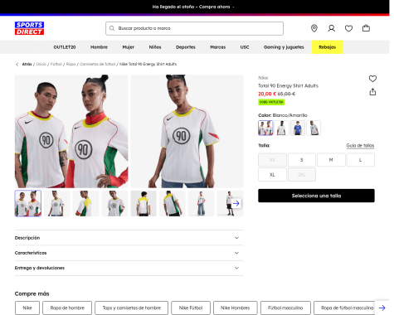Select size S
The image size is (394, 315).
[x=302, y=160]
